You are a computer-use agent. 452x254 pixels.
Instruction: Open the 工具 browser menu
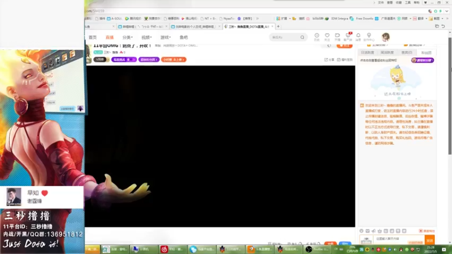(x=407, y=3)
